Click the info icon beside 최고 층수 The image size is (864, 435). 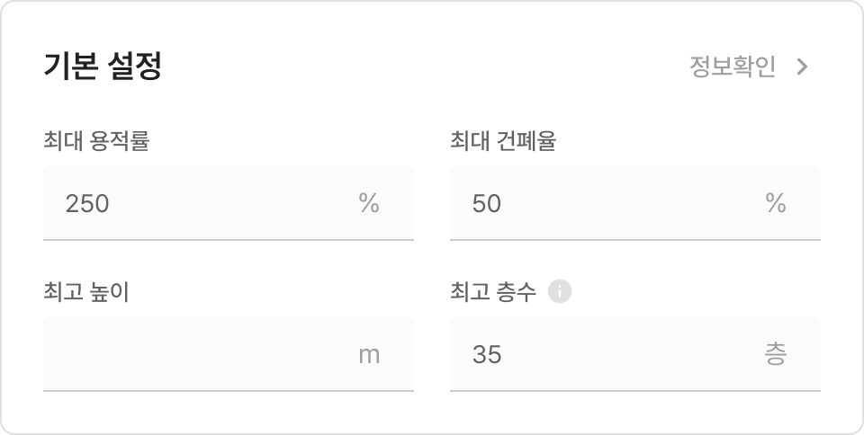click(560, 292)
